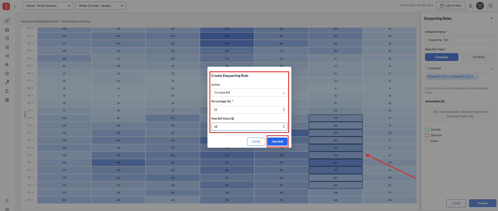
Task: Toggle the Pause legend checkbox
Action: pyautogui.click(x=427, y=141)
